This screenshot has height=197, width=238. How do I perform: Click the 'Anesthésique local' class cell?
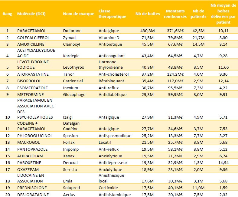111,178
